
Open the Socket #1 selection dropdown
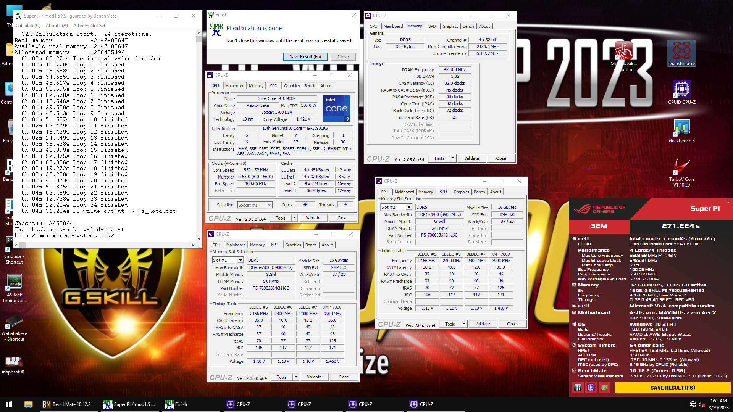point(269,205)
